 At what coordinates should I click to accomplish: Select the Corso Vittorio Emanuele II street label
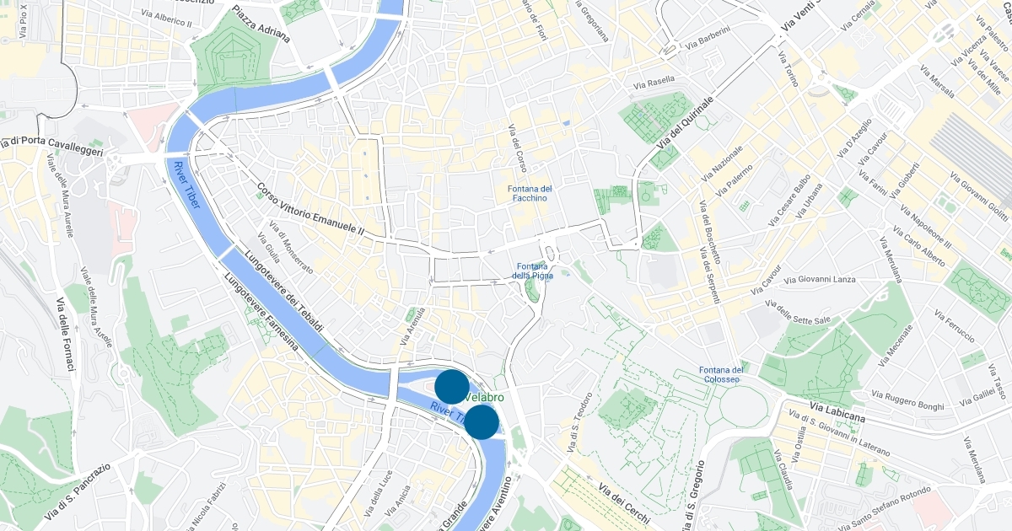[311, 210]
